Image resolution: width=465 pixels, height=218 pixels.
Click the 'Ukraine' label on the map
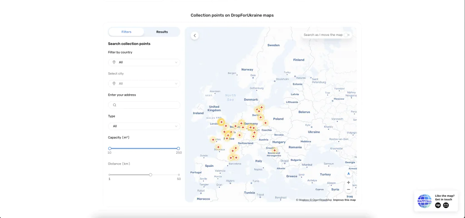tap(314, 132)
